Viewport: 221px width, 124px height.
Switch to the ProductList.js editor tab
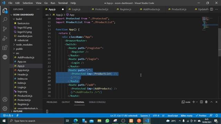(179, 9)
